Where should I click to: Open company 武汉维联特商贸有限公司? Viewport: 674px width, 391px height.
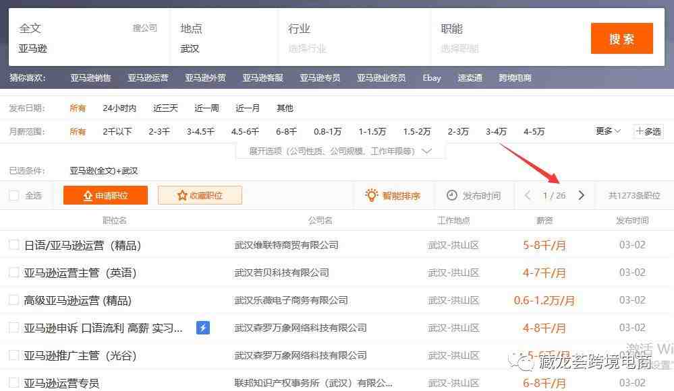286,245
